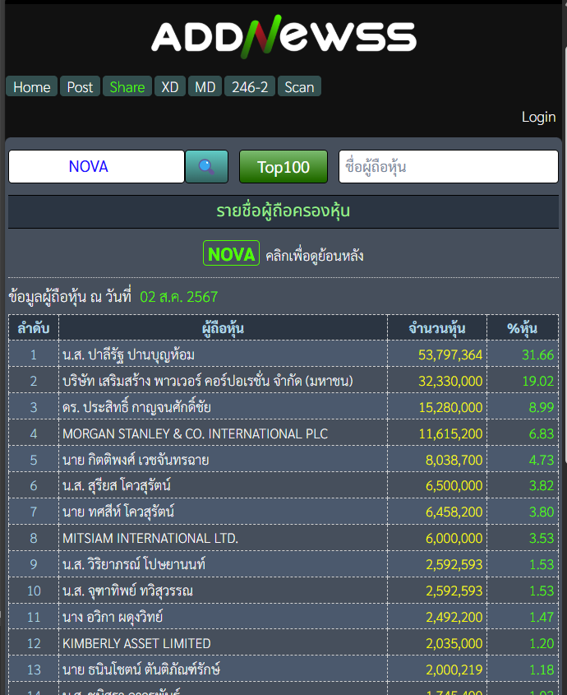Click rank number 13

tap(34, 670)
